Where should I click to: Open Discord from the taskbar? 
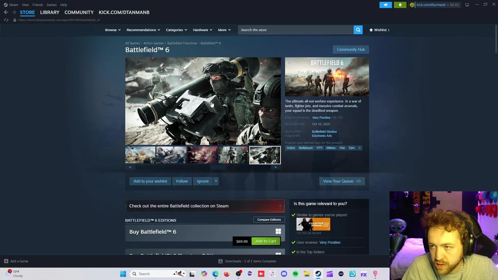tap(284, 274)
